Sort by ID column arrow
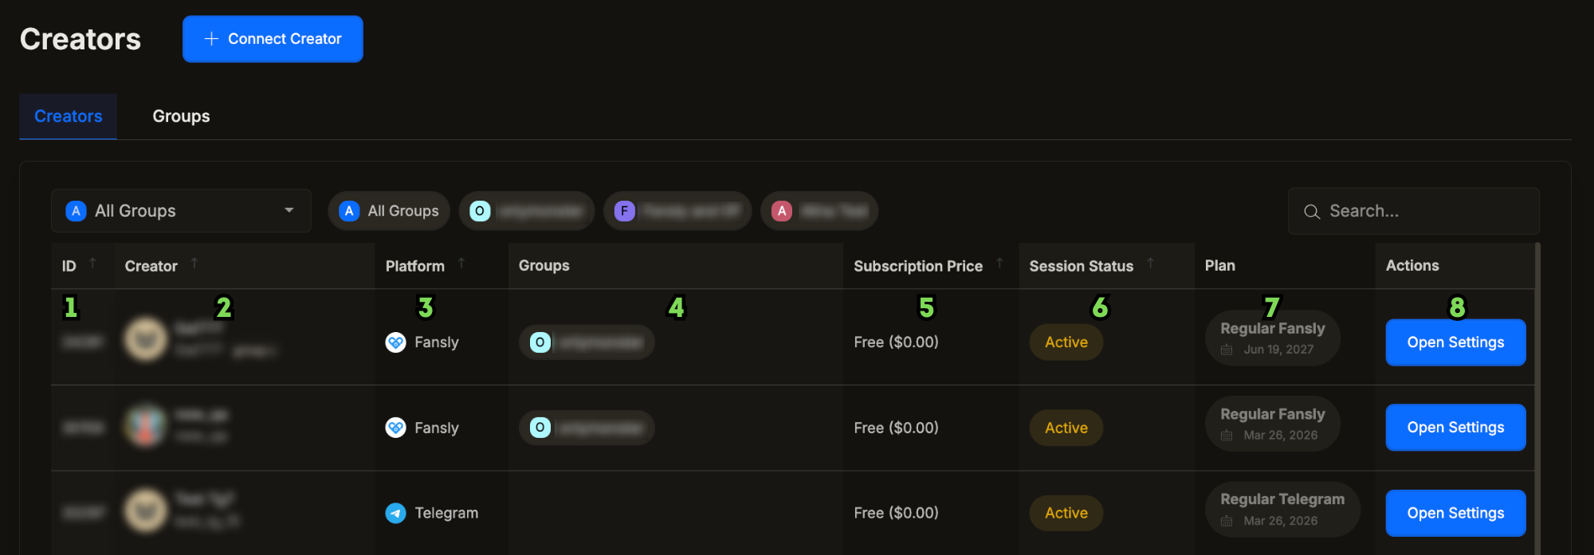 [x=92, y=264]
